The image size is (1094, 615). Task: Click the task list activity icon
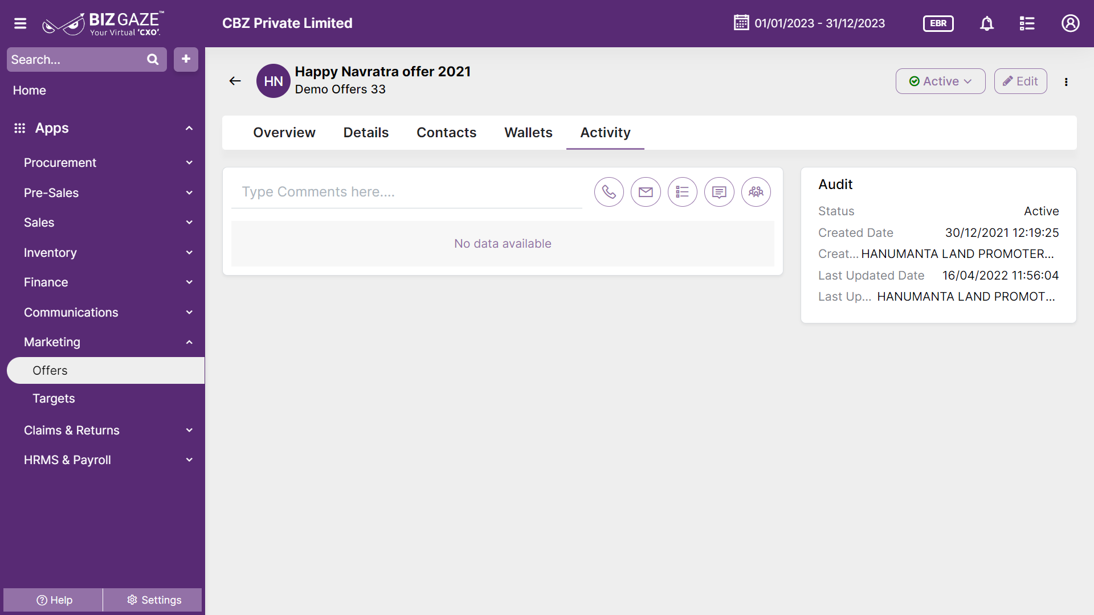683,192
